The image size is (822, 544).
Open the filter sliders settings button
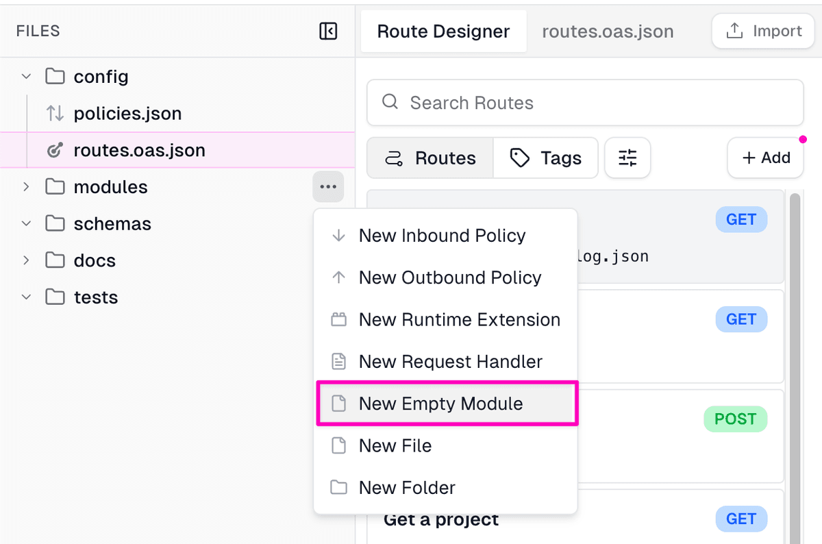(x=627, y=158)
